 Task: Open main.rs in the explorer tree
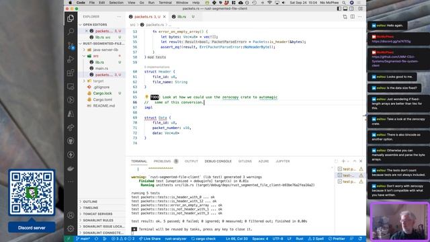pyautogui.click(x=101, y=69)
